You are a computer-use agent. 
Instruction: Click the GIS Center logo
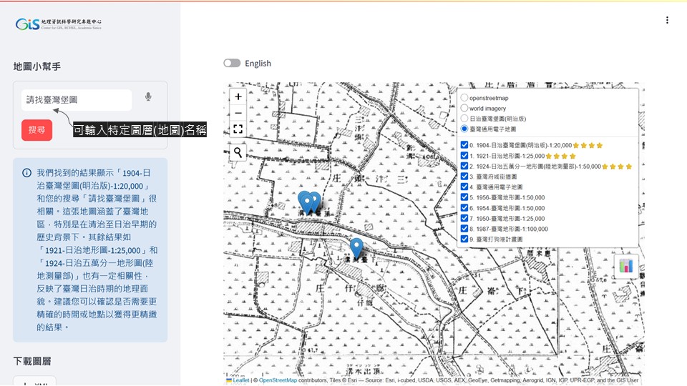(x=59, y=25)
